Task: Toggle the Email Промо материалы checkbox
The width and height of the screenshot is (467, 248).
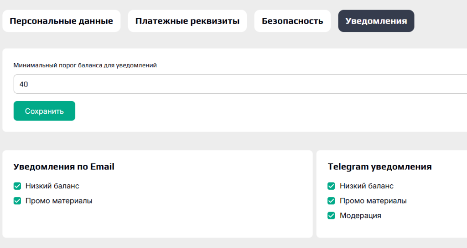Action: tap(18, 201)
